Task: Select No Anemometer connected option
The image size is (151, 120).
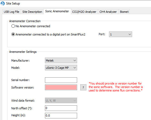Action: click(13, 26)
